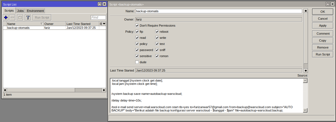Click the Script List horizontal scrollbar right arrow
This screenshot has height=122, width=336.
[104, 90]
